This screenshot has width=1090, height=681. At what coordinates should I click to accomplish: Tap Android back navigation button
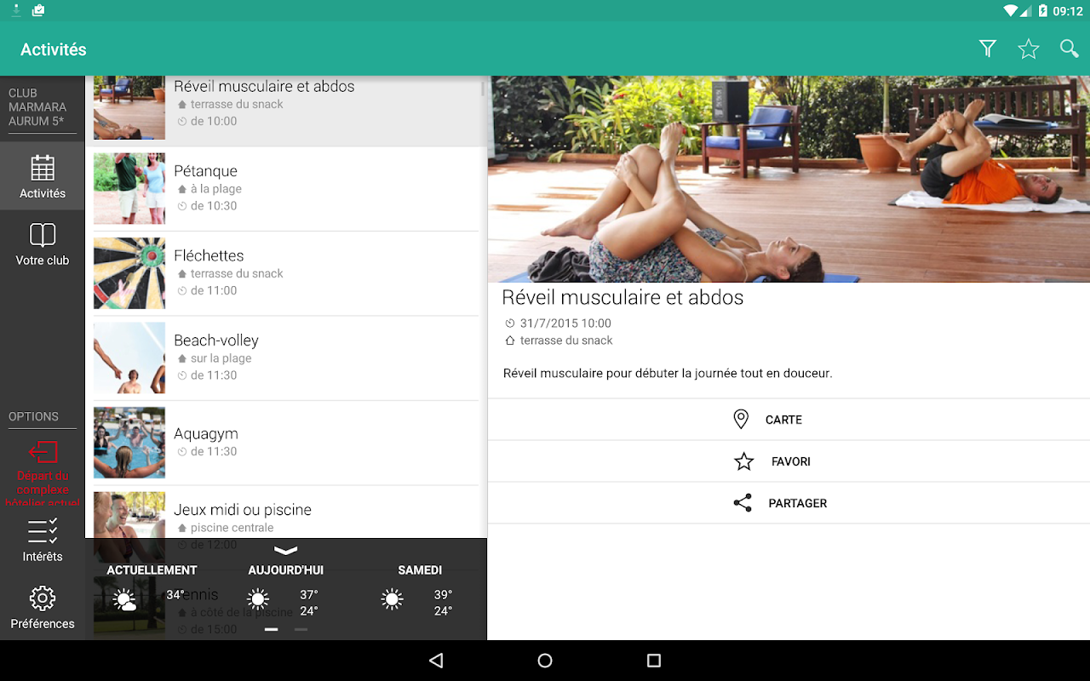point(436,661)
